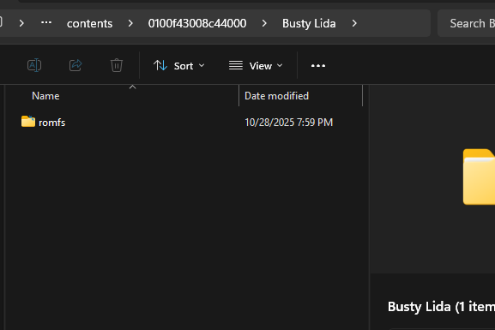495x330 pixels.
Task: Navigate to 0100f43008c44000 breadcrumb folder
Action: point(197,23)
